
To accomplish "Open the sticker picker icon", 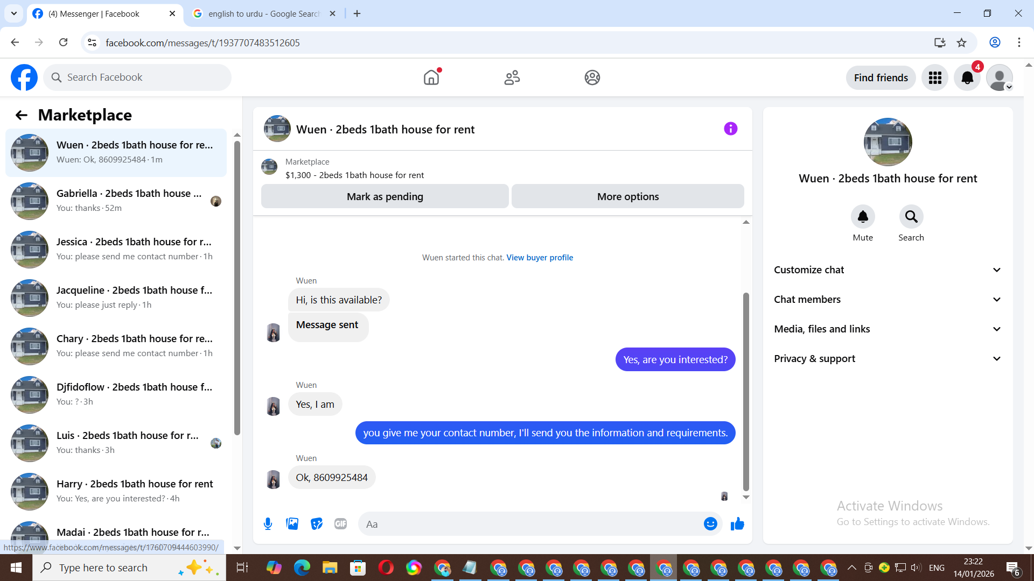I will pyautogui.click(x=317, y=523).
